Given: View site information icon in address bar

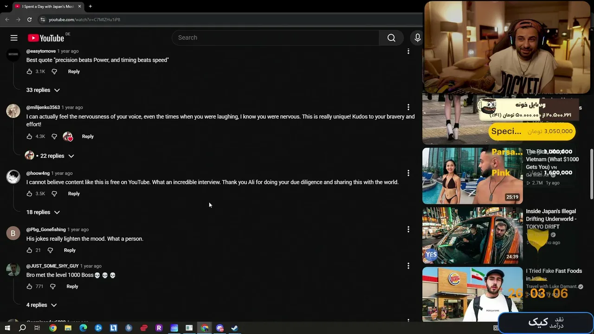Looking at the screenshot, I should (x=43, y=19).
